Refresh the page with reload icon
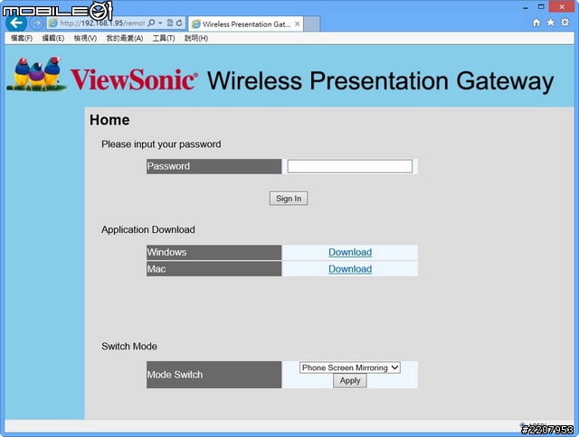Viewport: 579px width, 437px height. click(179, 23)
